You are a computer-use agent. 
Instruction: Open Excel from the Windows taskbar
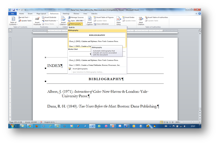(99, 126)
